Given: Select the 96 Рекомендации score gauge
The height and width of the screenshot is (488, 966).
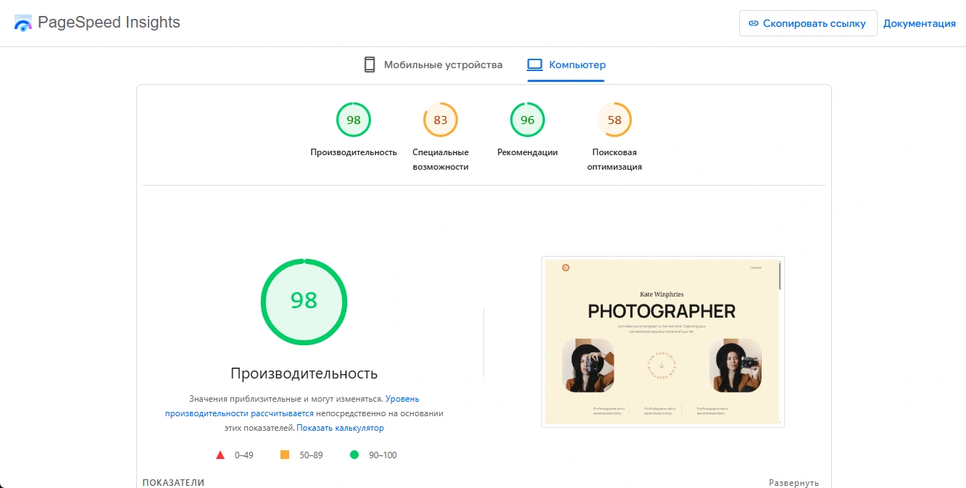Looking at the screenshot, I should (x=528, y=120).
